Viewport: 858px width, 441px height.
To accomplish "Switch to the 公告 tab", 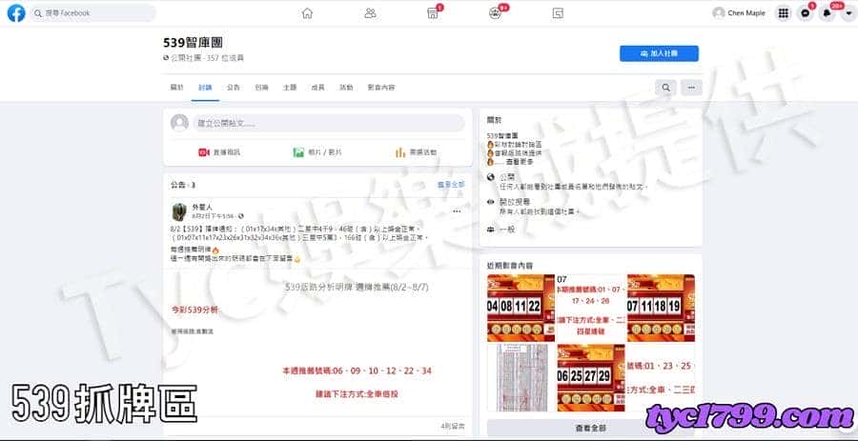I will coord(234,88).
